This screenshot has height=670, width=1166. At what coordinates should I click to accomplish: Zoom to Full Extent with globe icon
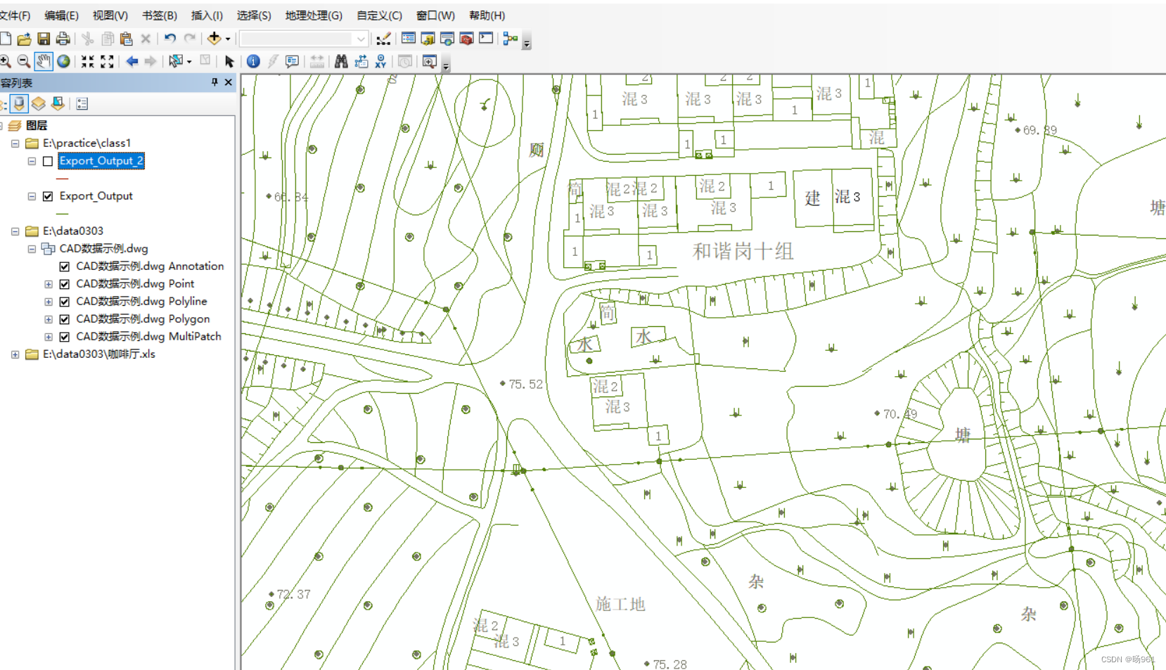64,61
